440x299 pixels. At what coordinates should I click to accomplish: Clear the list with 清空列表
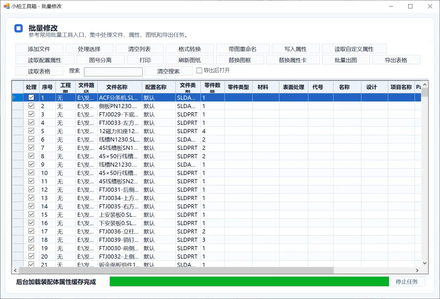(139, 49)
